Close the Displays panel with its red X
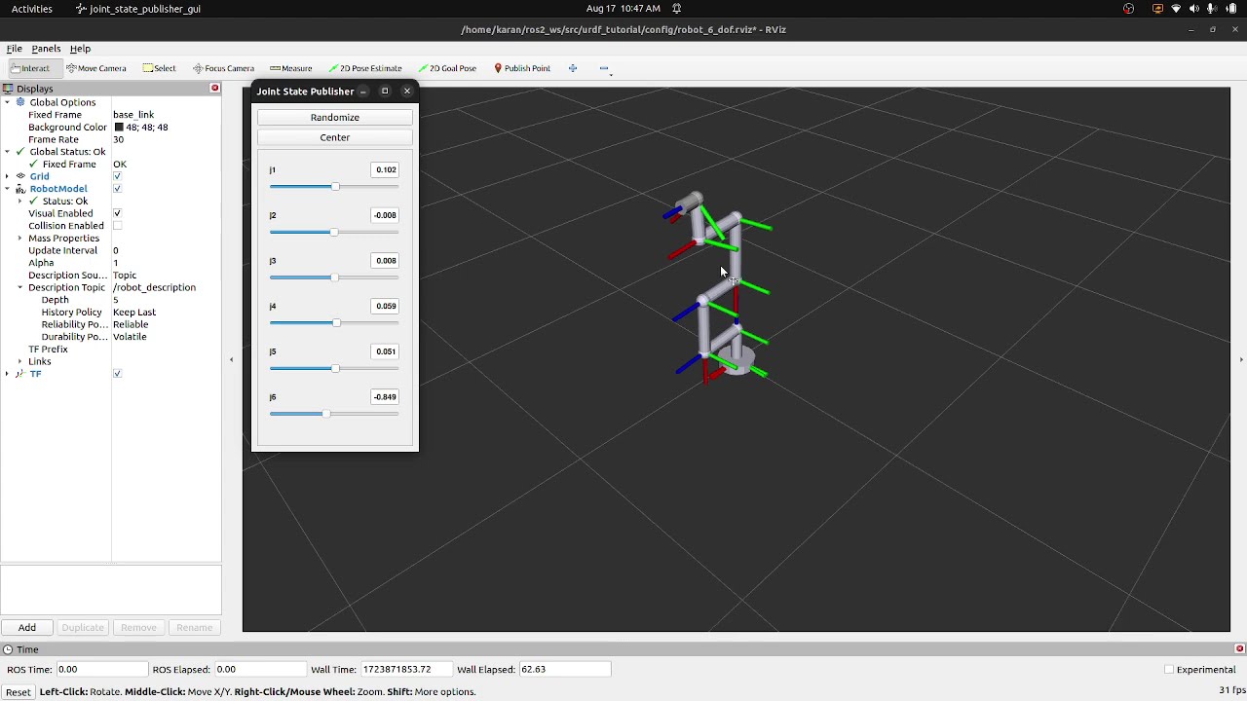The width and height of the screenshot is (1247, 701). click(x=215, y=89)
